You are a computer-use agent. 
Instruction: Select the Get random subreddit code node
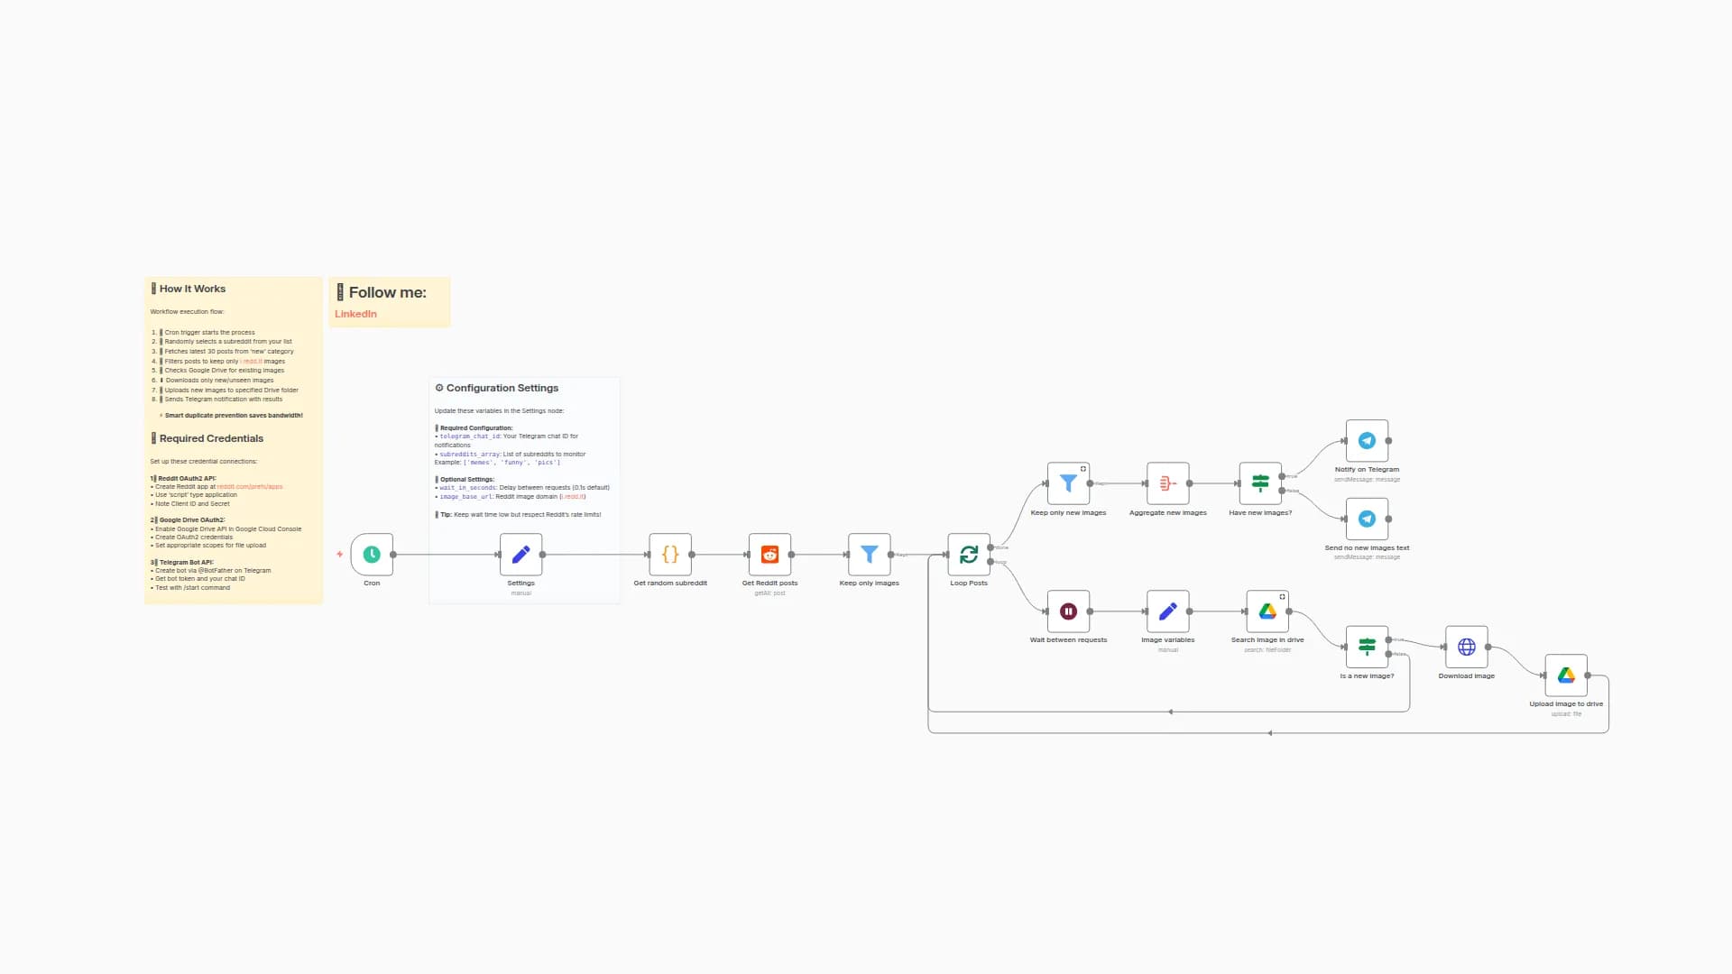coord(670,555)
